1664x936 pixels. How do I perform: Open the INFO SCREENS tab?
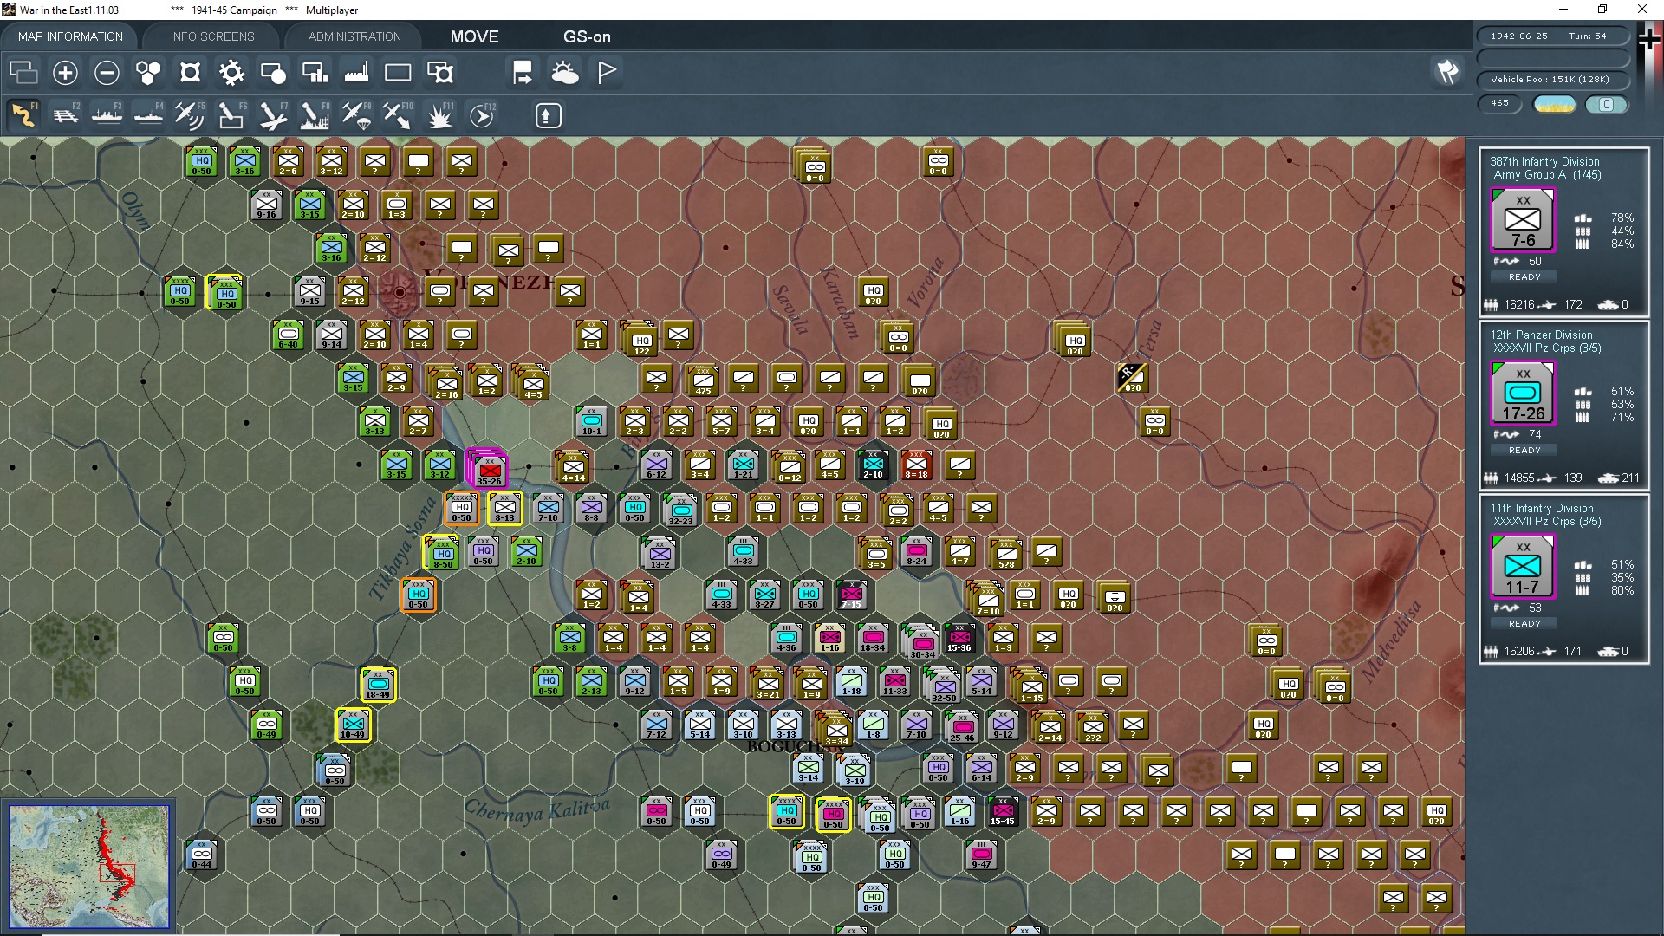pyautogui.click(x=212, y=36)
